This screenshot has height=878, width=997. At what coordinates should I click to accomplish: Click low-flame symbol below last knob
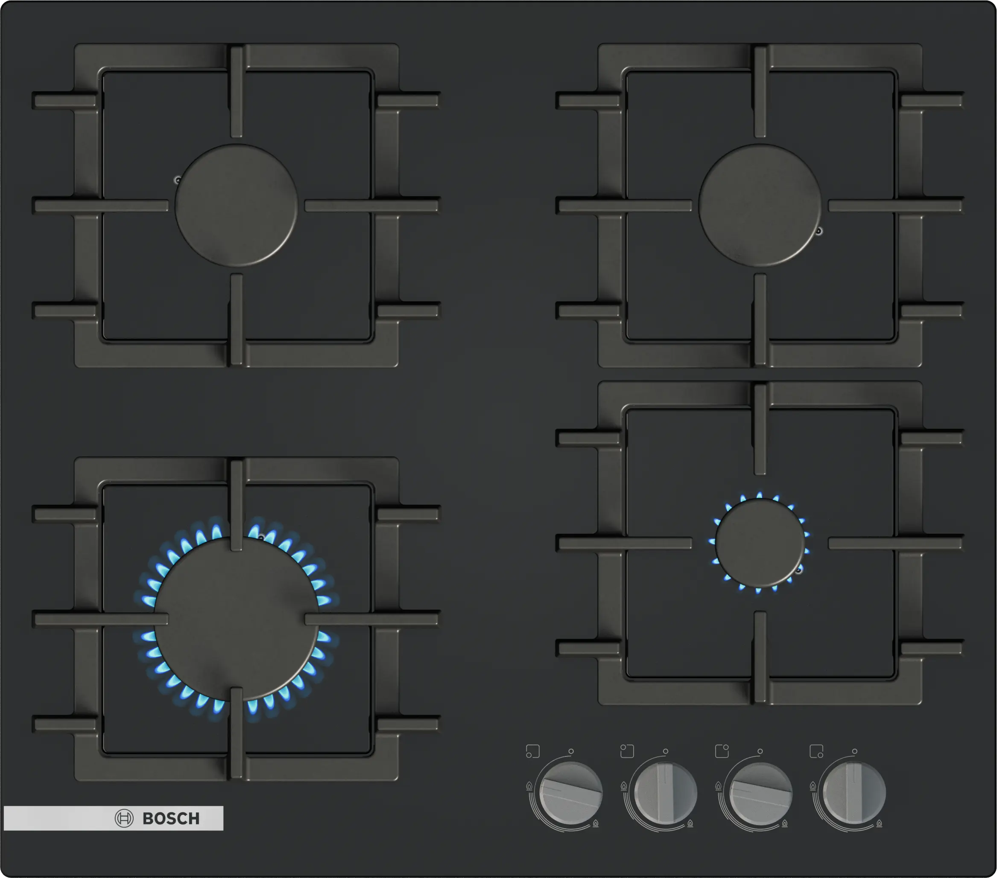[x=879, y=823]
